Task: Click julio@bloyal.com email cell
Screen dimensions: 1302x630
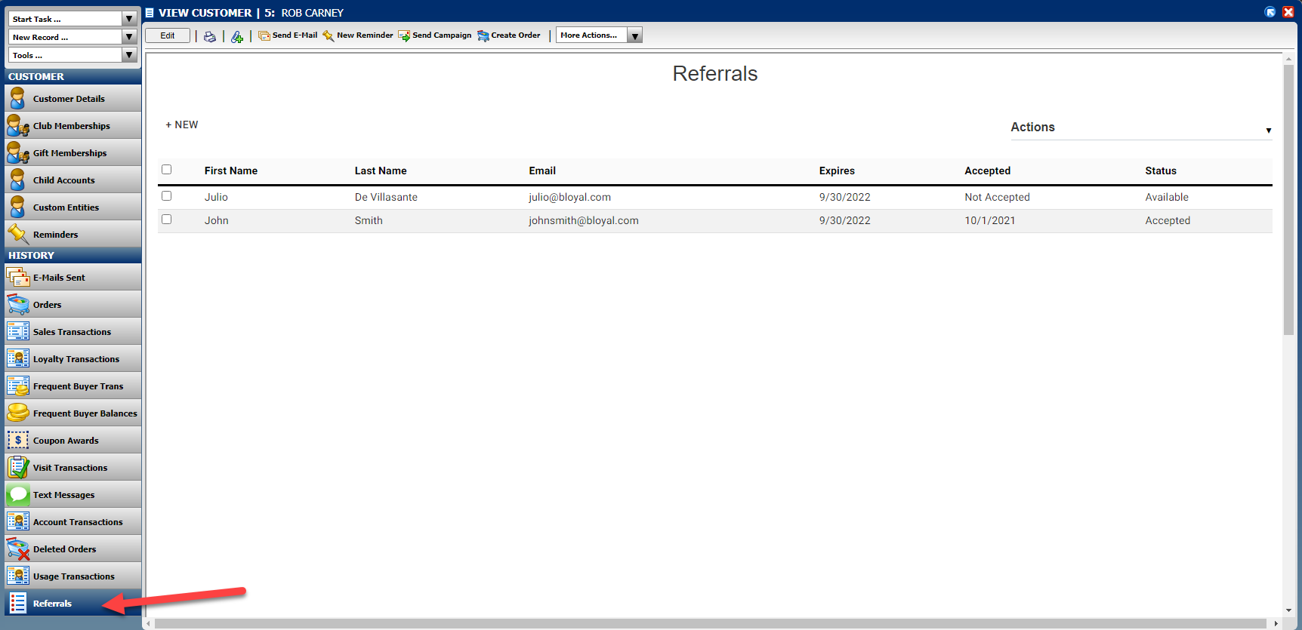Action: point(569,197)
